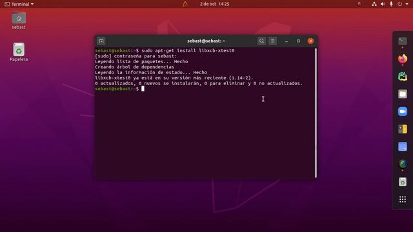Click the new tab button in terminal titlebar
Image resolution: width=413 pixels, height=232 pixels.
pos(101,41)
